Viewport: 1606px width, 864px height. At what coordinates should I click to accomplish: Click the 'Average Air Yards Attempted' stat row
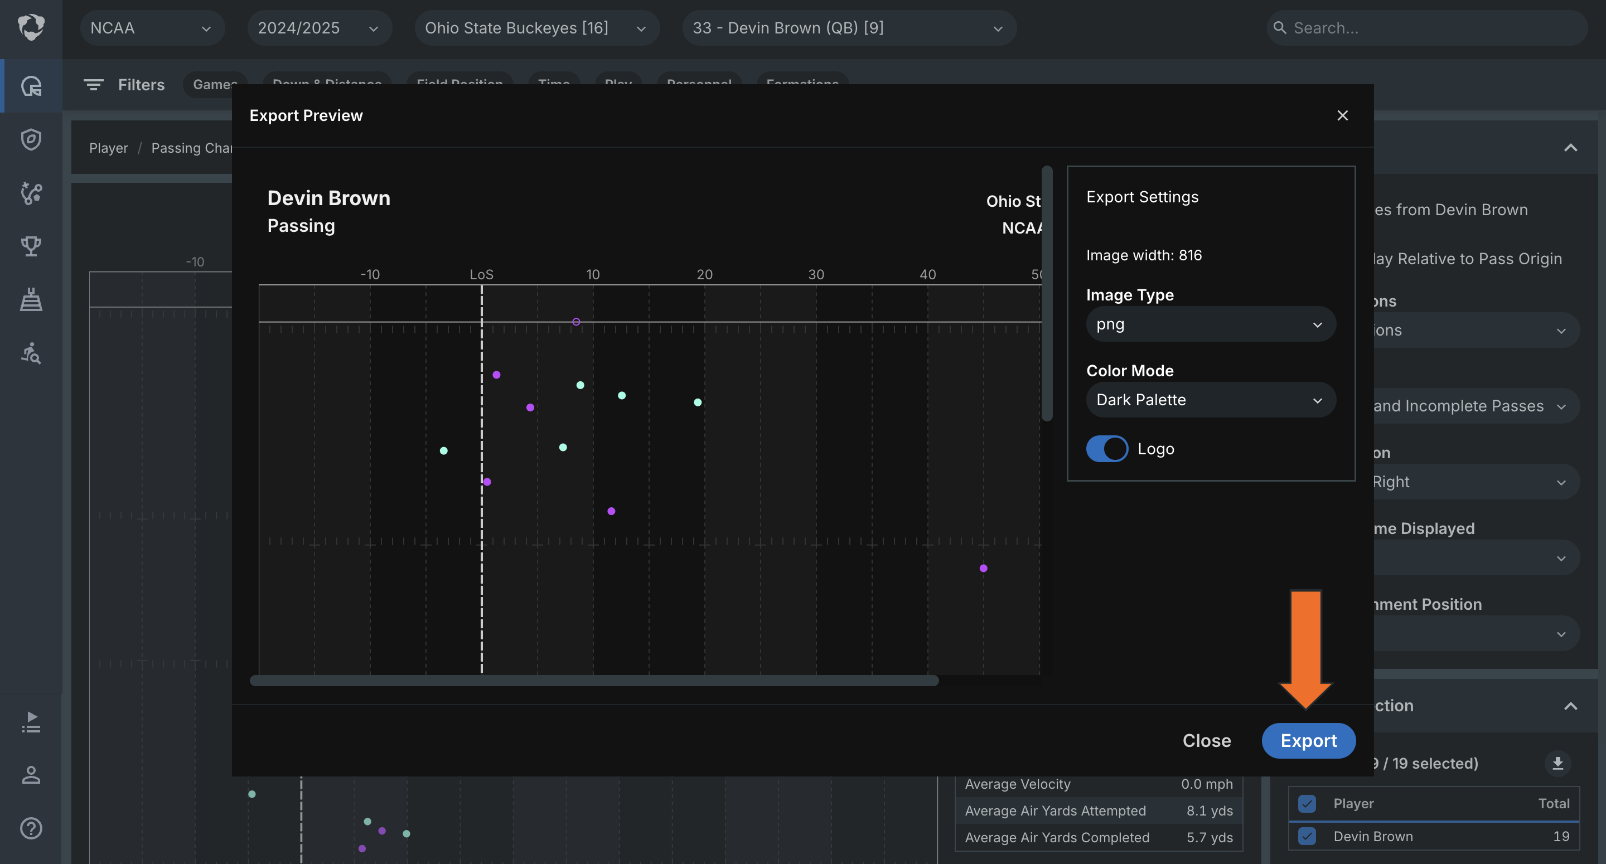1099,810
